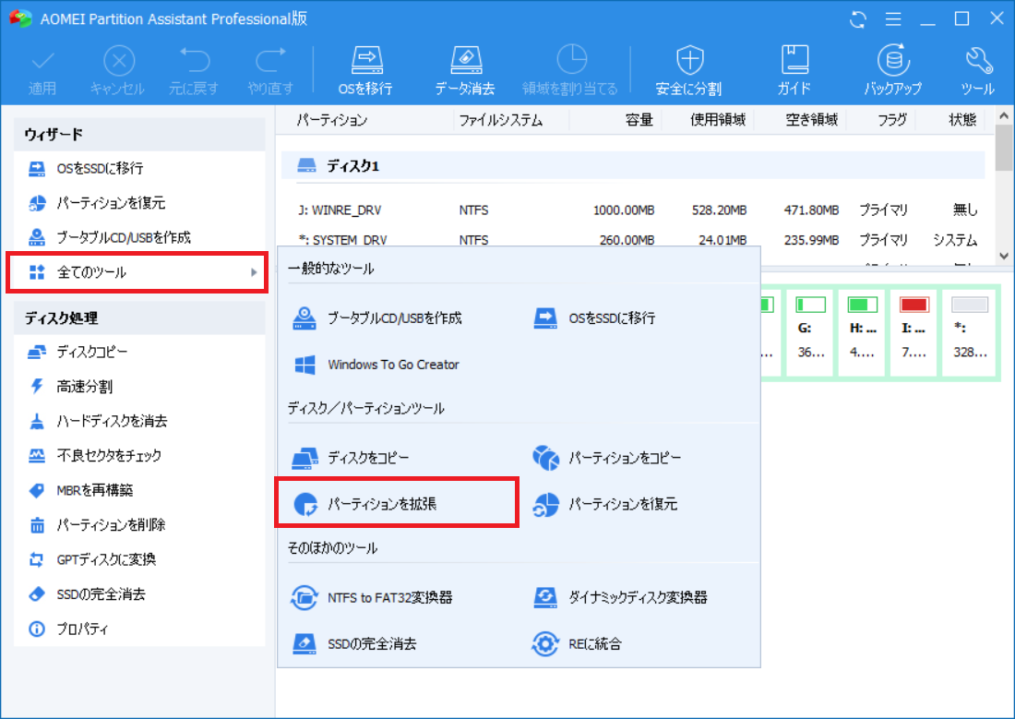
Task: Click the 空き領域 column header
Action: pyautogui.click(x=812, y=120)
